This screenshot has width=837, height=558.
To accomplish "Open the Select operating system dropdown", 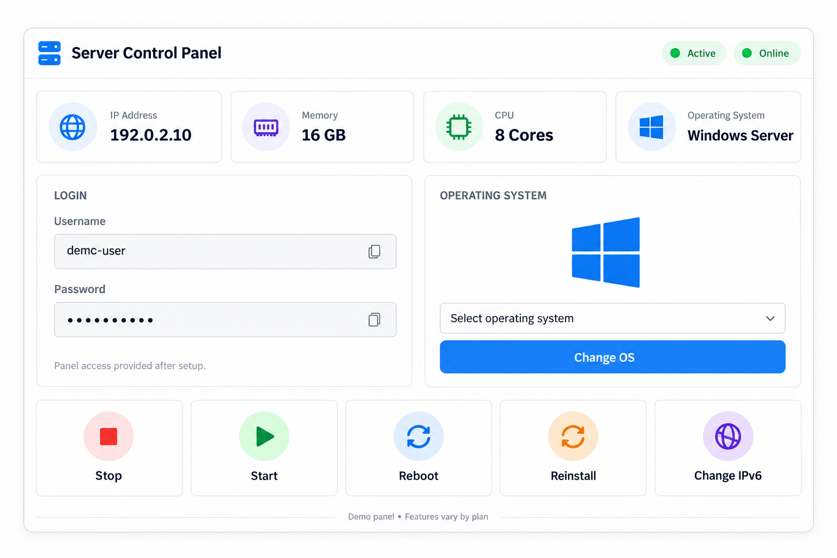I will click(x=612, y=318).
